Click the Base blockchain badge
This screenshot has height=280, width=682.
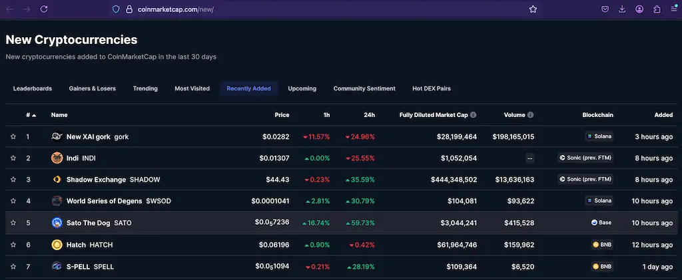tap(601, 222)
